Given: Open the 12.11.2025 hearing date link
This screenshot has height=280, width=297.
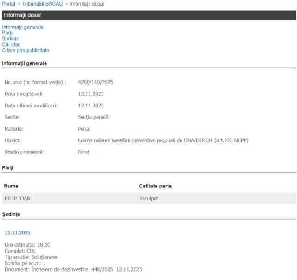Looking at the screenshot, I should [18, 233].
